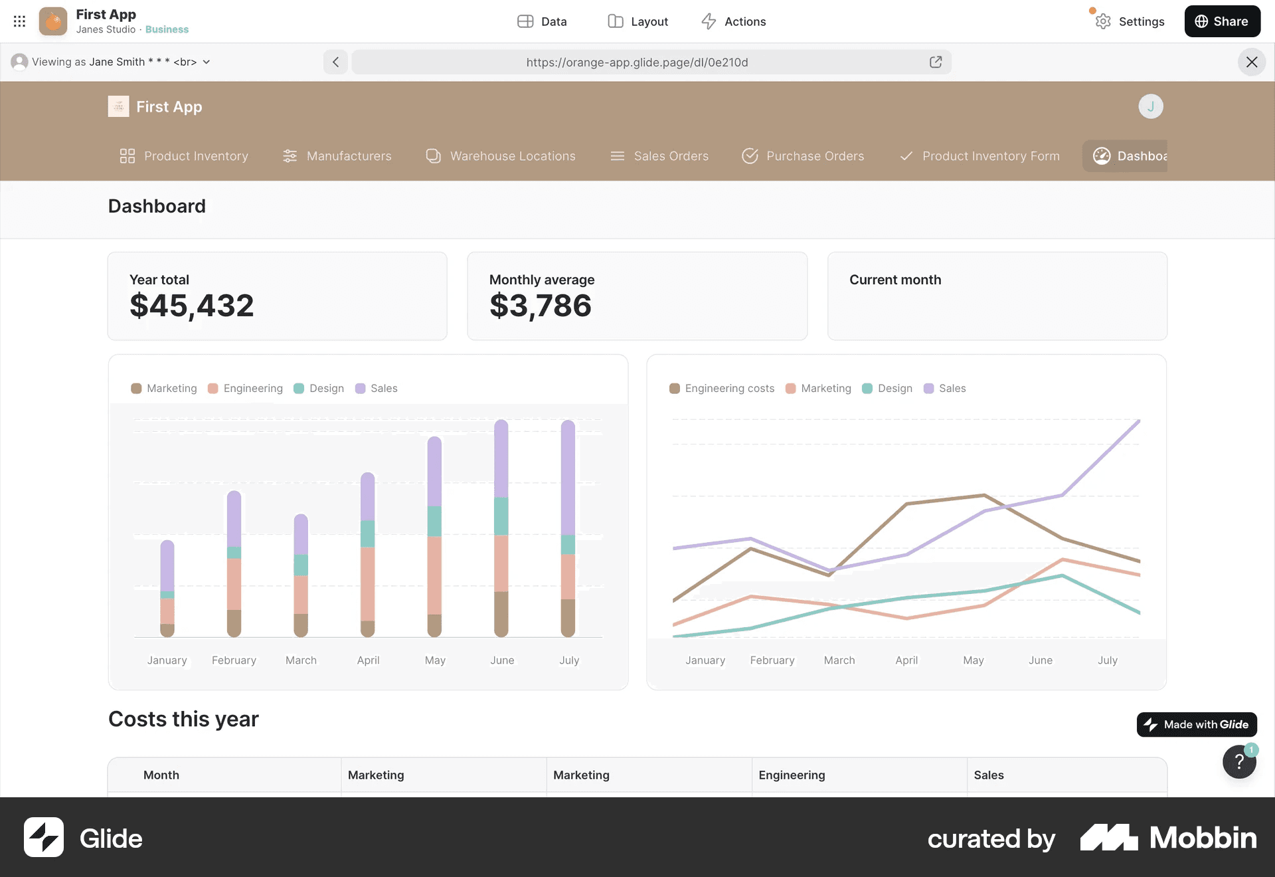The width and height of the screenshot is (1275, 877).
Task: Toggle Sales legend swatch in line chart
Action: click(x=928, y=389)
